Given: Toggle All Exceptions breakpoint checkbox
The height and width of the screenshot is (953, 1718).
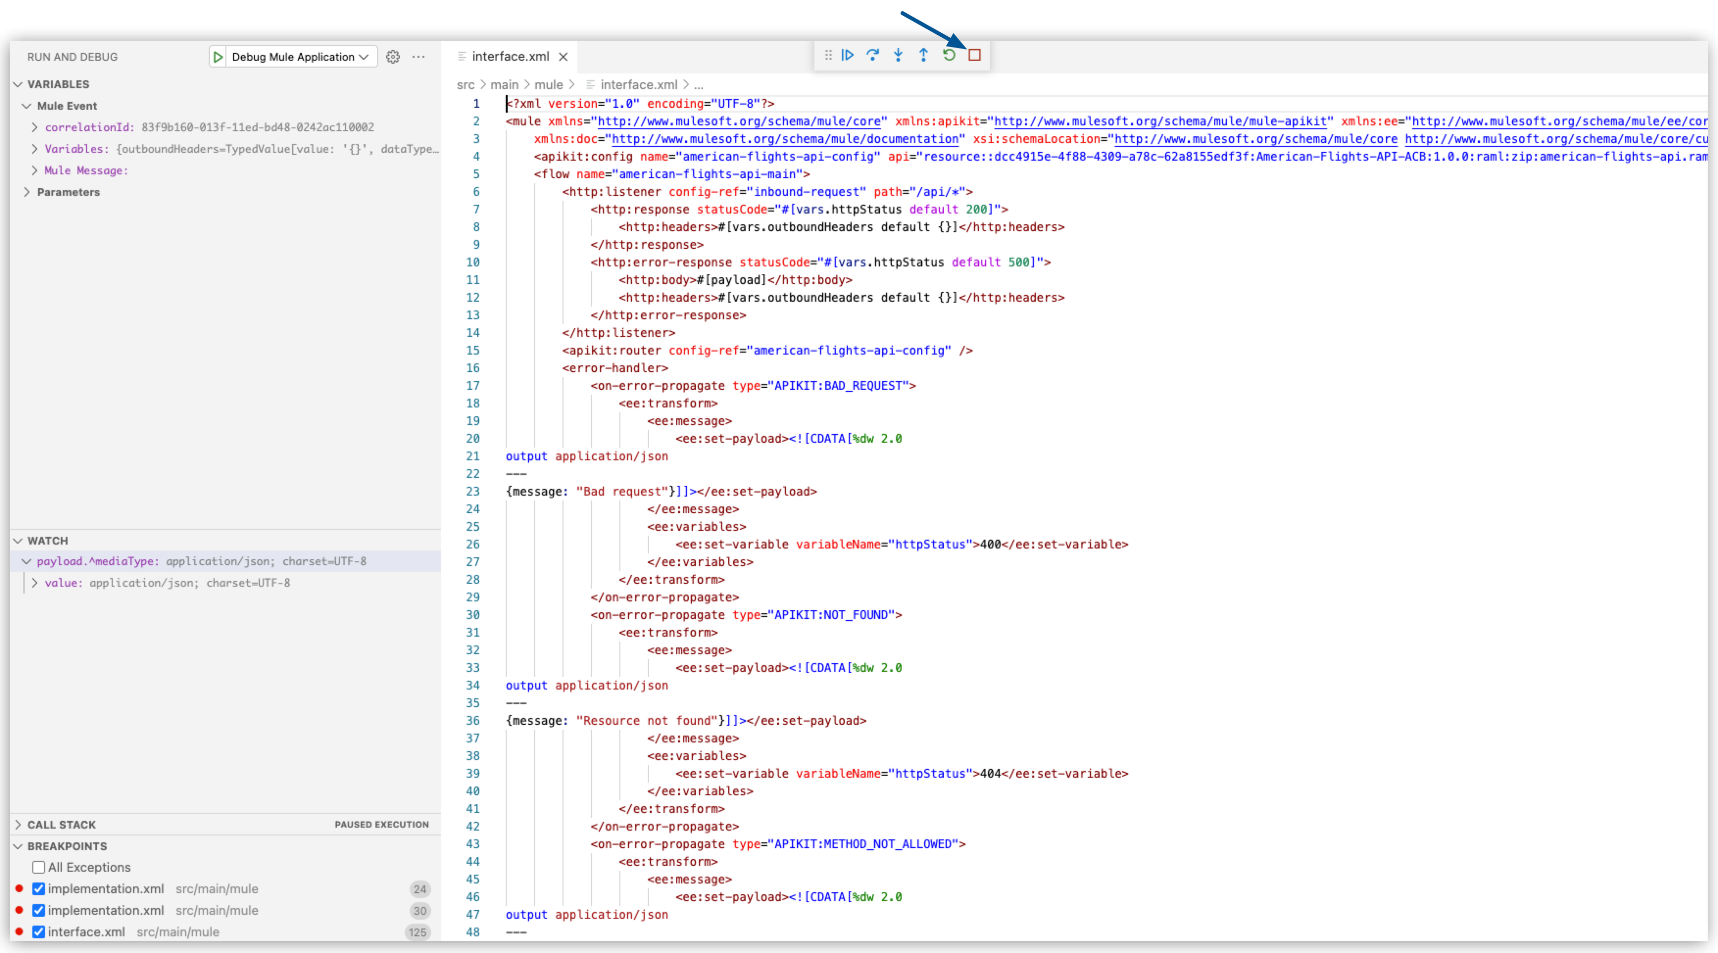Looking at the screenshot, I should point(38,866).
